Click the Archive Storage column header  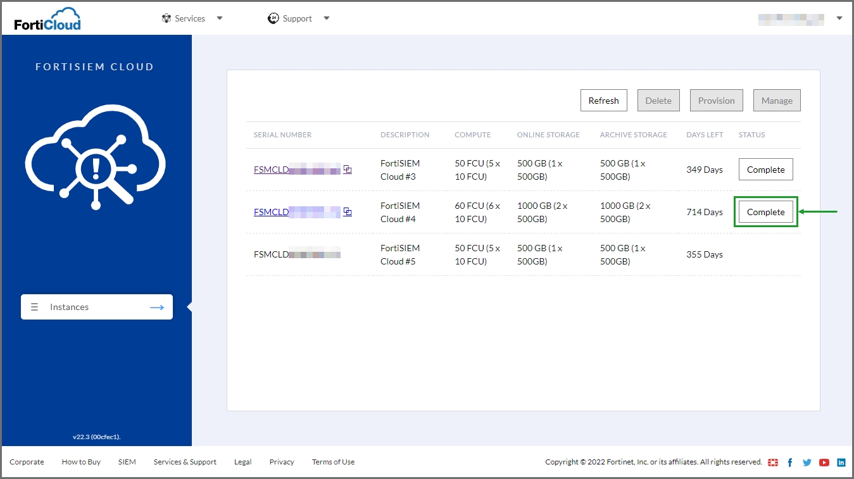coord(634,135)
